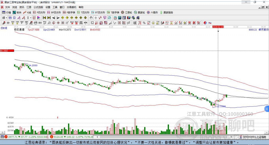Launch the 江恩轮 Gann wheel
Viewport: 269px width, 145px height.
127,13
